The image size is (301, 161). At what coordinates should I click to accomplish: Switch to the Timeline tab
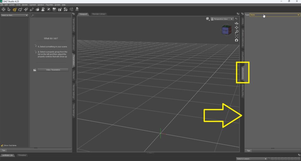[x=22, y=155]
